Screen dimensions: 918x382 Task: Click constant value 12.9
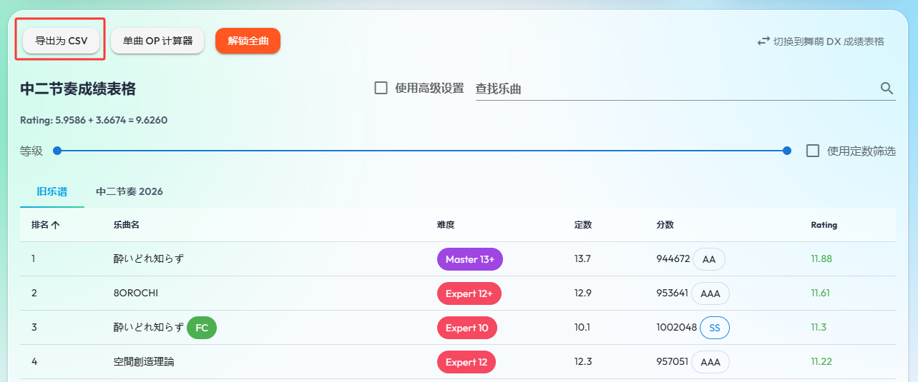(x=583, y=293)
